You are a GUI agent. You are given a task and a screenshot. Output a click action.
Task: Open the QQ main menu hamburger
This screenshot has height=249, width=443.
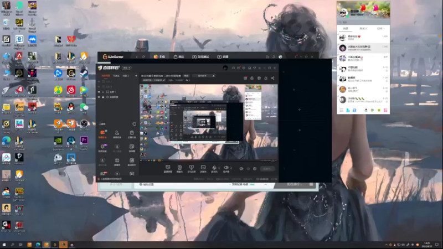click(x=341, y=110)
